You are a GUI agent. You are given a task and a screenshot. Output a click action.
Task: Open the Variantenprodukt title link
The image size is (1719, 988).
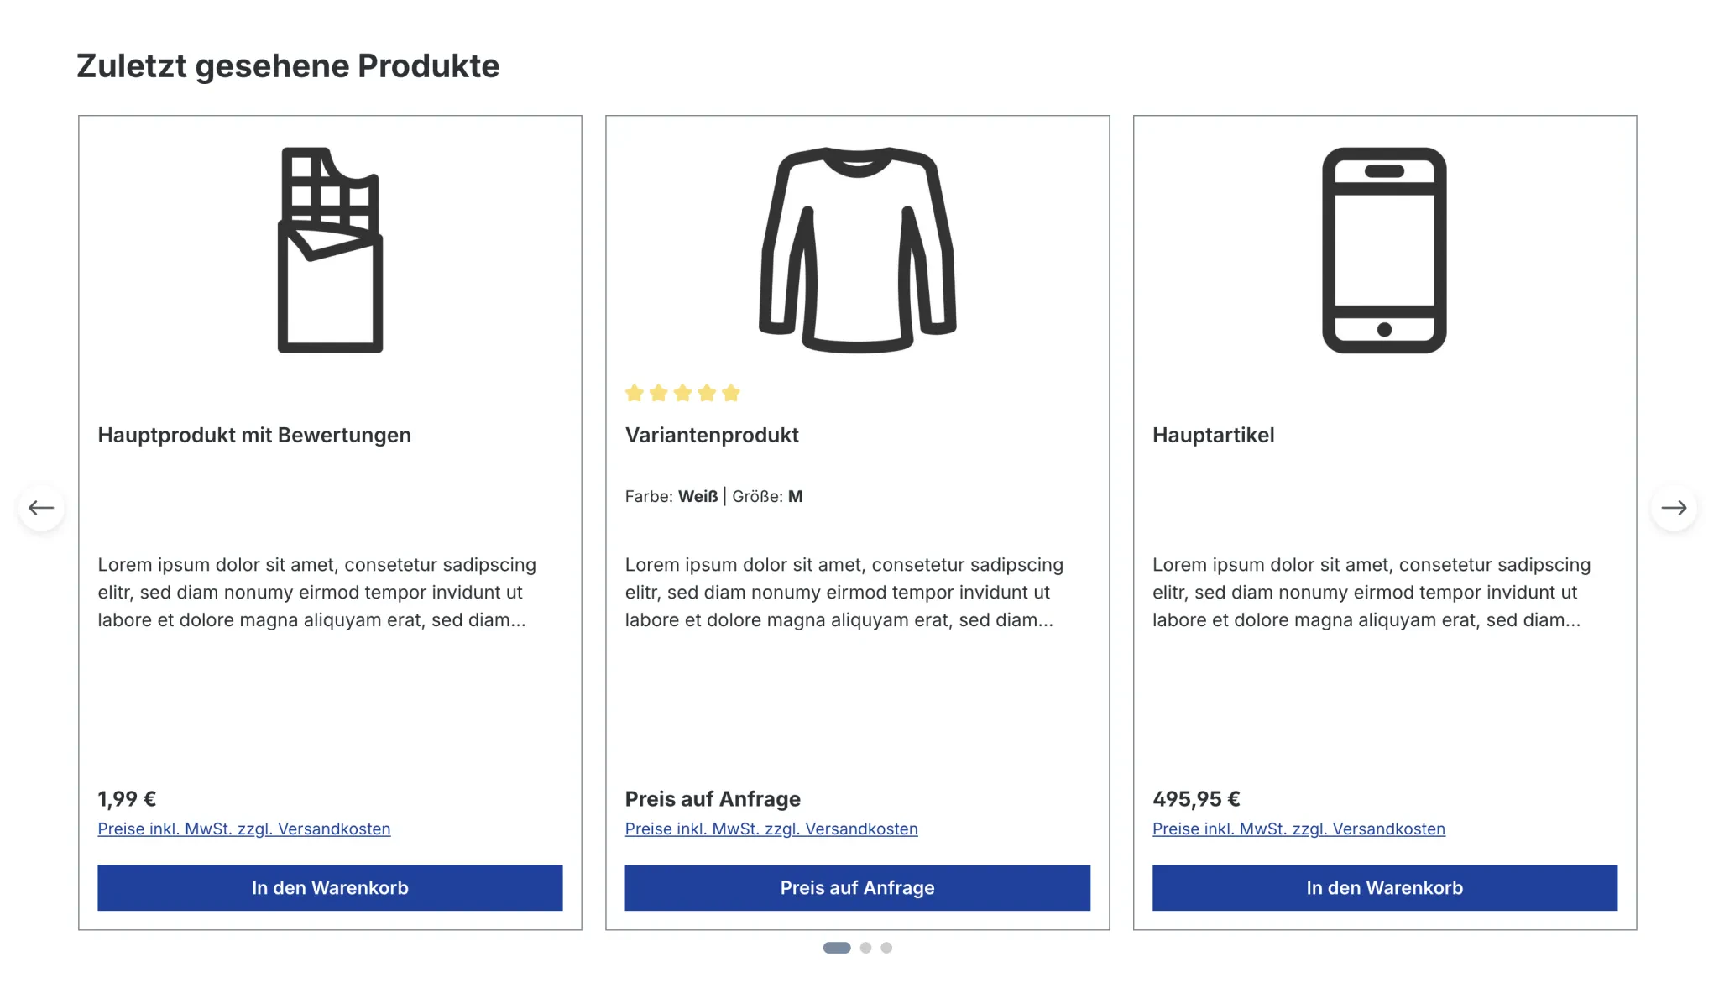pos(712,436)
